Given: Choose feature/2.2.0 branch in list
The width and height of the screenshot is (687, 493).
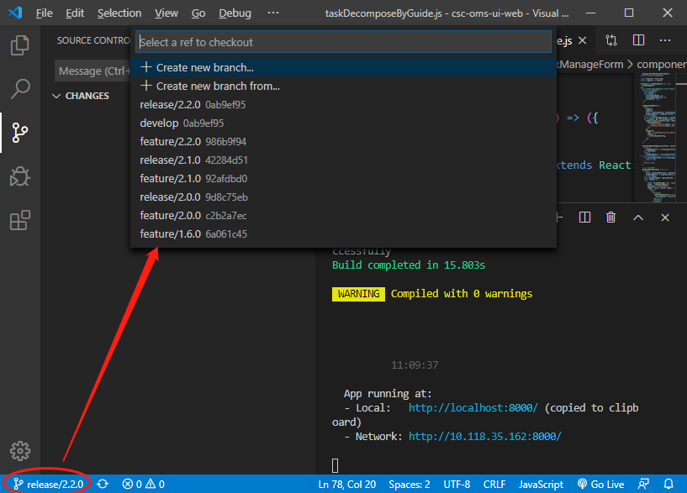Looking at the screenshot, I should pos(343,141).
